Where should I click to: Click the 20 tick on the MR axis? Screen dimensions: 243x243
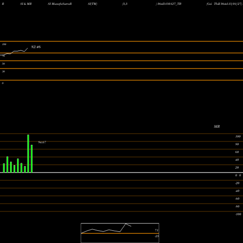(x=237, y=168)
